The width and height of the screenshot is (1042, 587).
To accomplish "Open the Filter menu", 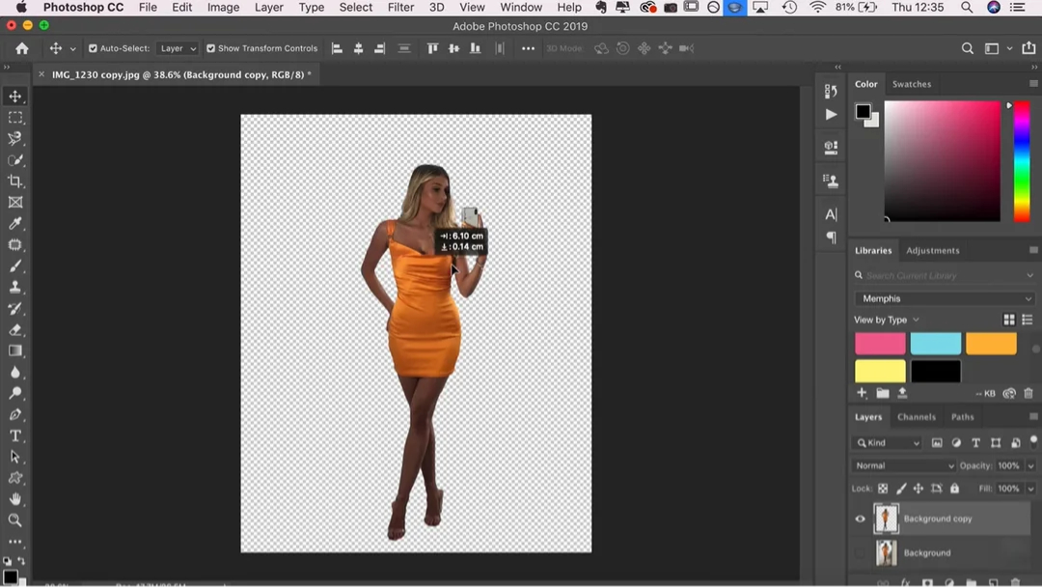I will coord(400,8).
